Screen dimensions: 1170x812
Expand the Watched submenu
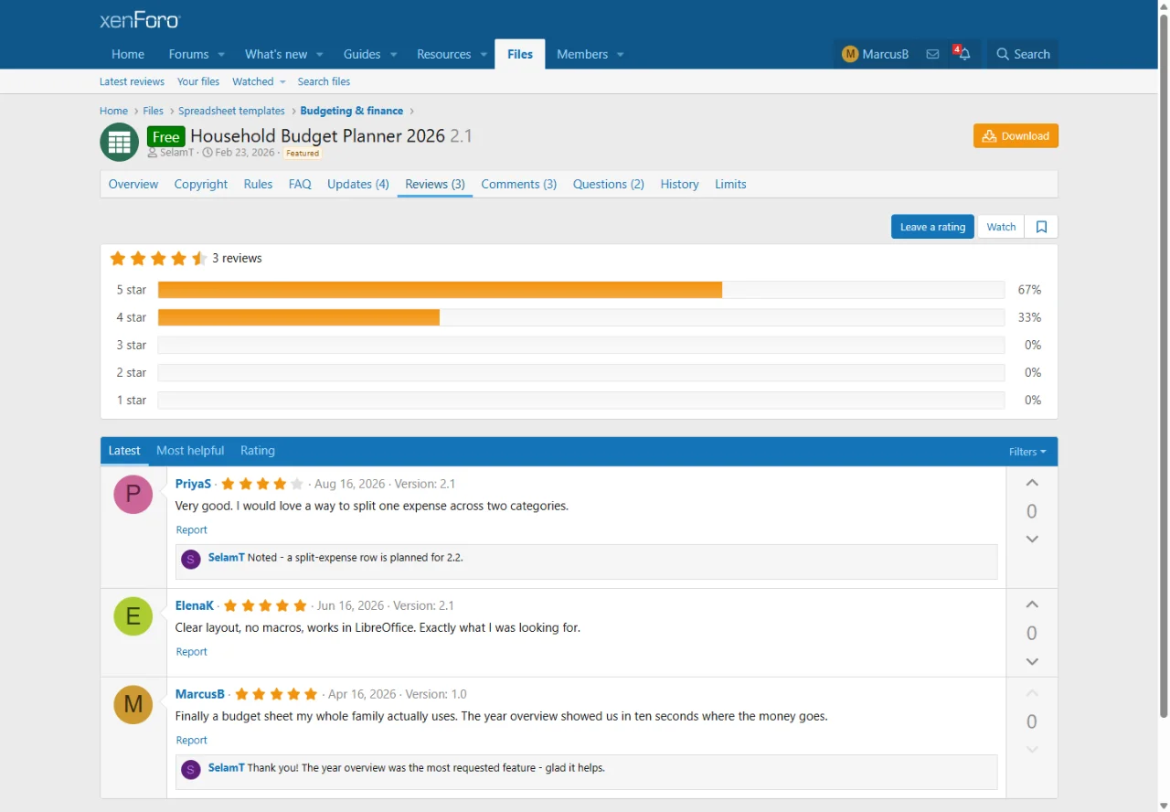tap(282, 82)
